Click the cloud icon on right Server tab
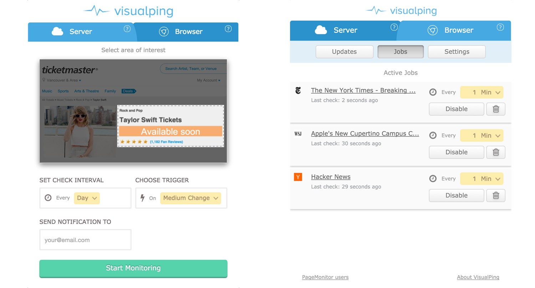The image size is (535, 288). tap(321, 30)
